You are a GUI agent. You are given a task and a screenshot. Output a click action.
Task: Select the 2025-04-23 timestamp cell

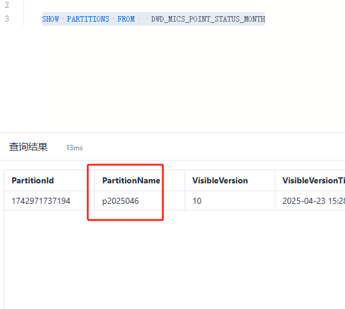click(x=314, y=201)
